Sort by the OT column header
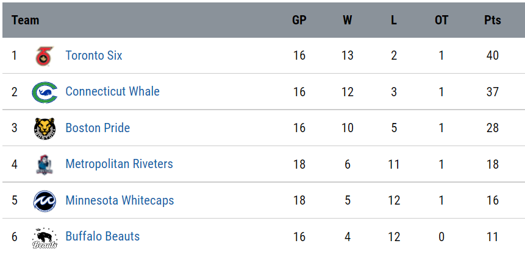This screenshot has height=260, width=525. pos(441,20)
